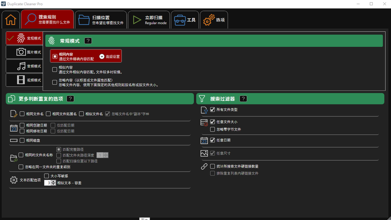The height and width of the screenshot is (220, 391).
Task: Click the calendar icon beside 任意日期
Action: pos(204,140)
